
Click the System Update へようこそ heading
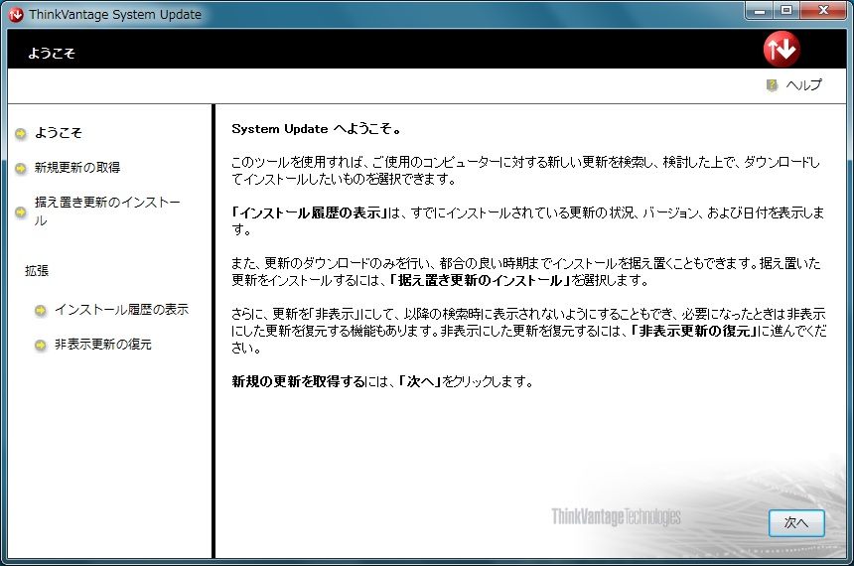[x=317, y=129]
